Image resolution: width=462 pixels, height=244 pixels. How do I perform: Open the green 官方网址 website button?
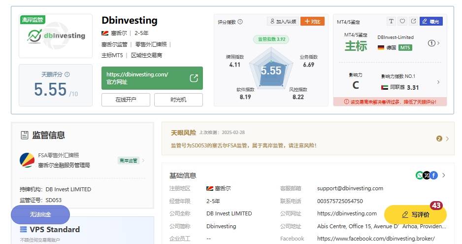point(152,78)
